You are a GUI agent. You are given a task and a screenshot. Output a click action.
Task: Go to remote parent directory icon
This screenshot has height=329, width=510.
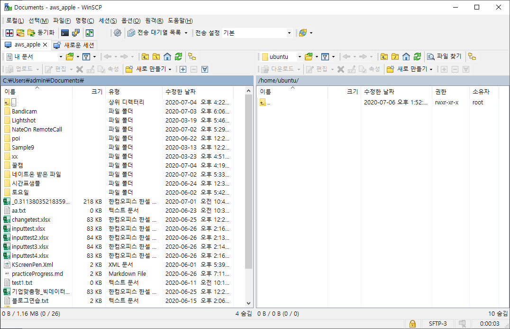[384, 56]
